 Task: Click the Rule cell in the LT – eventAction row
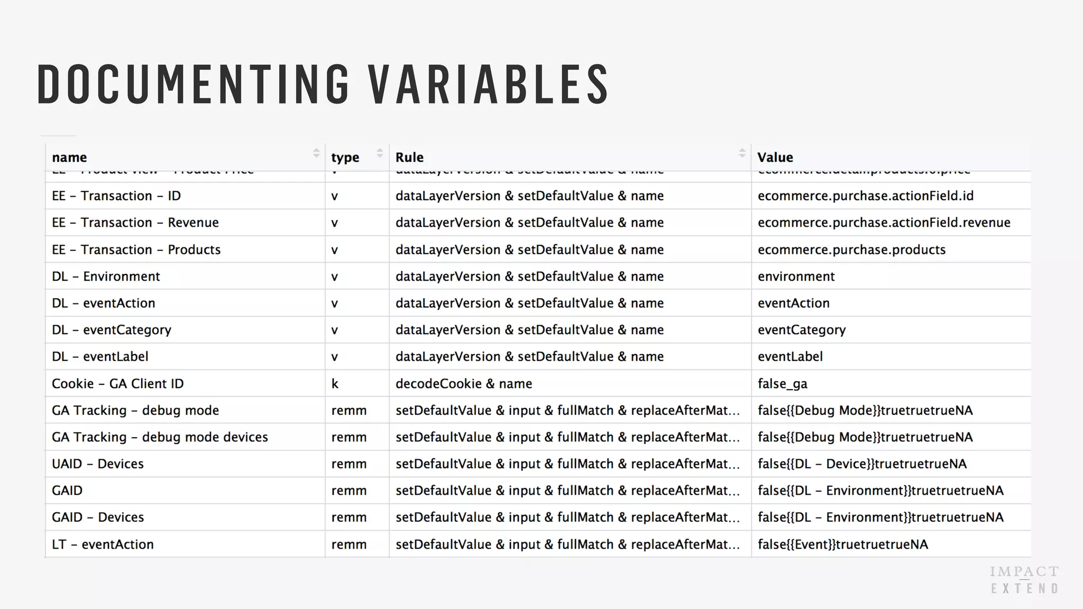coord(570,545)
